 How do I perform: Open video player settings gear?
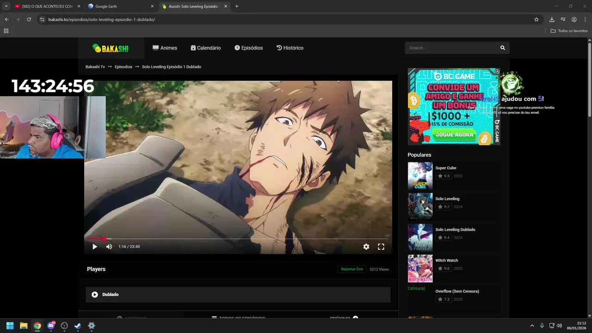366,247
